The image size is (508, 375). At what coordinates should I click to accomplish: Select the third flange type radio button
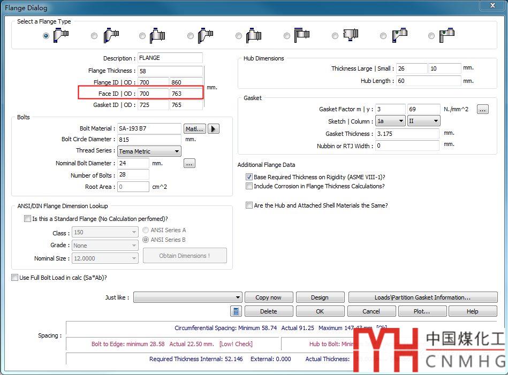tap(142, 36)
